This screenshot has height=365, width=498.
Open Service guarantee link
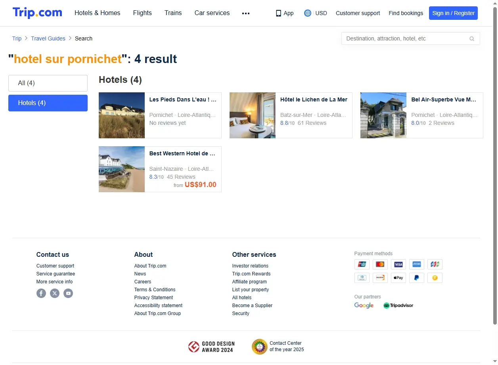pyautogui.click(x=56, y=274)
